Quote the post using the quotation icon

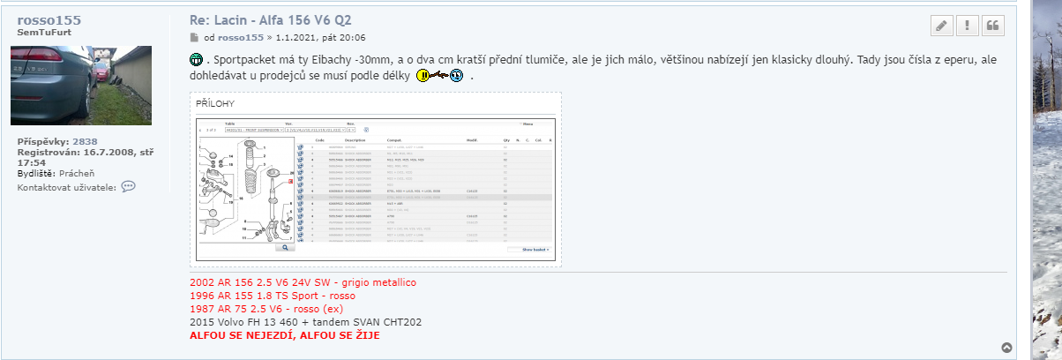993,26
